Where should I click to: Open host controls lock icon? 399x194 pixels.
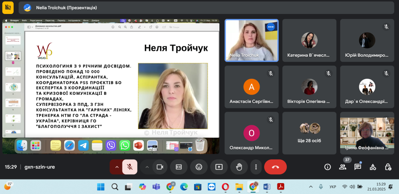coord(388,167)
